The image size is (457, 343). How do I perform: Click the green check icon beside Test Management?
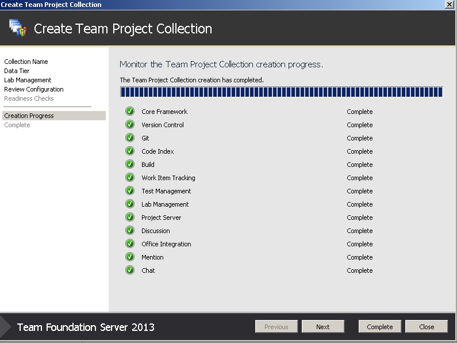(130, 190)
